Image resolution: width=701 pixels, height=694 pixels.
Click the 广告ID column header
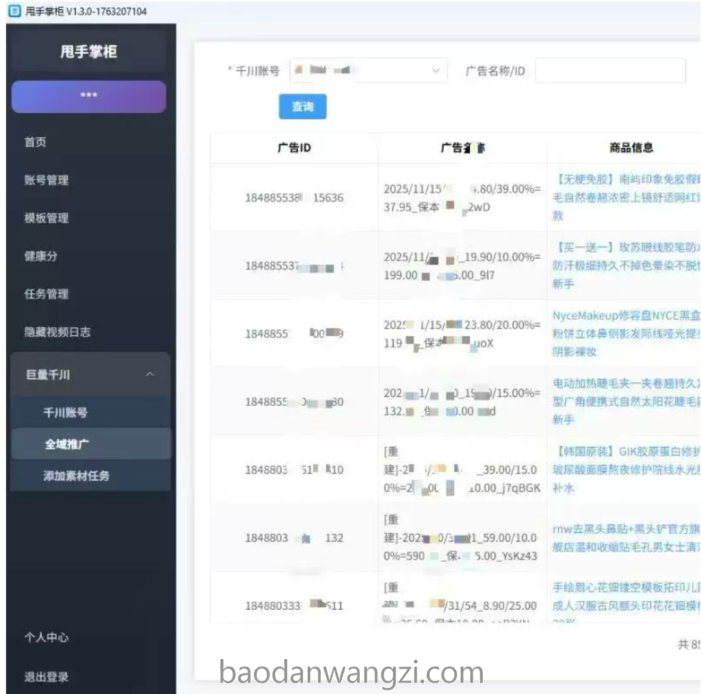[x=294, y=148]
